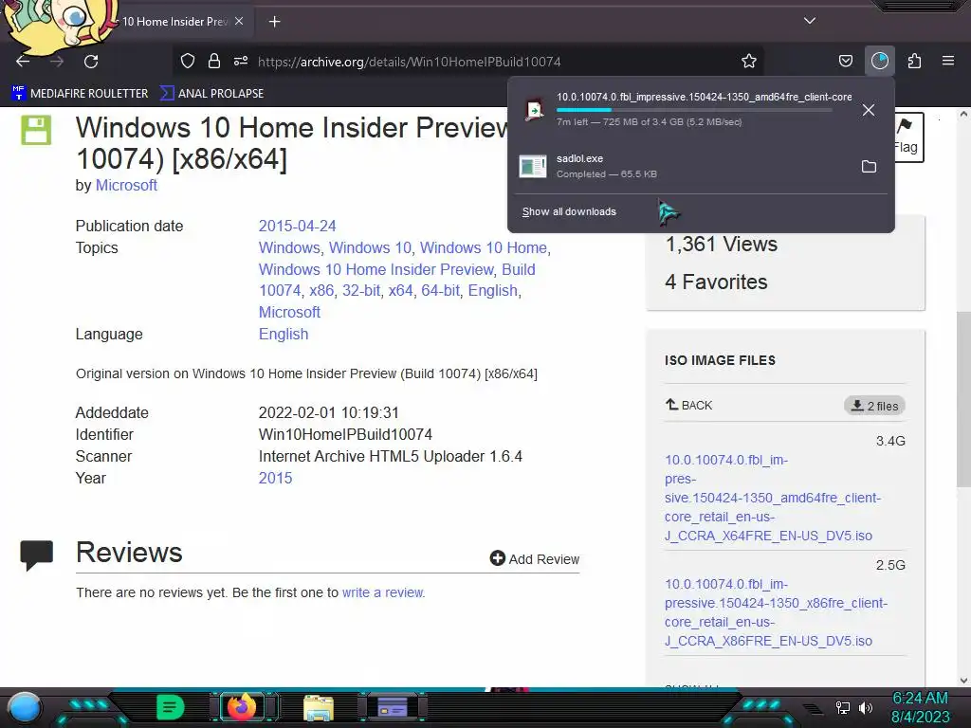Click the Flag item button
971x728 pixels.
pos(908,136)
